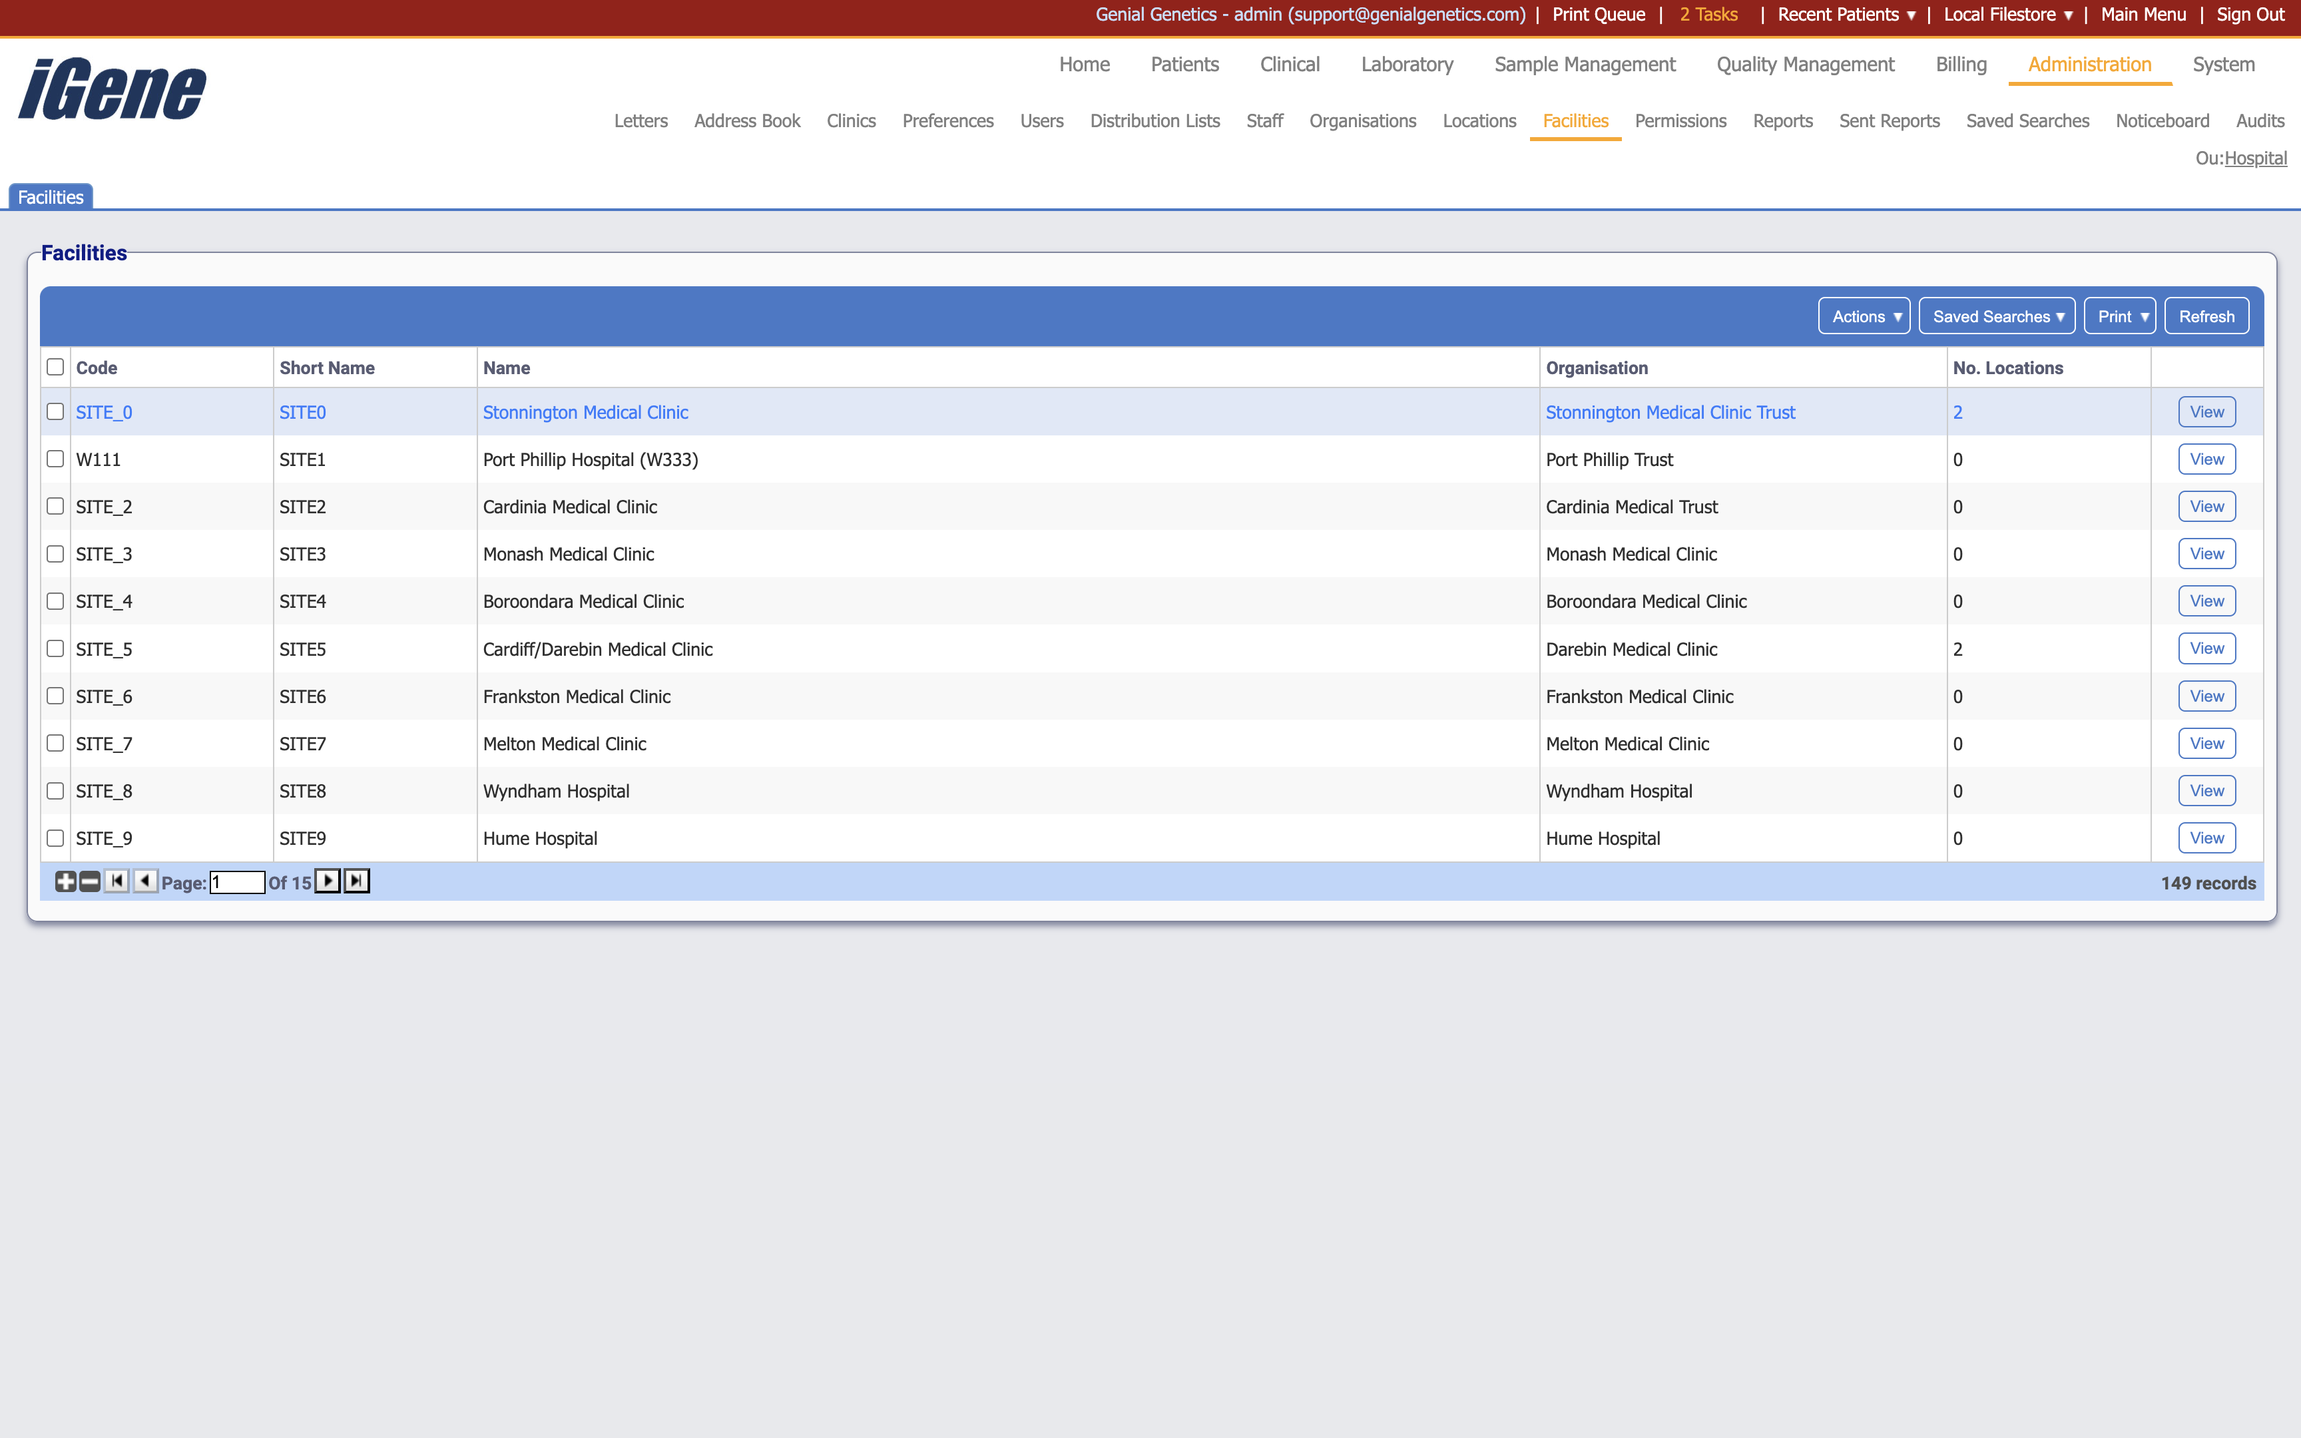Image resolution: width=2301 pixels, height=1438 pixels.
Task: Open the Print dropdown
Action: click(x=2119, y=316)
